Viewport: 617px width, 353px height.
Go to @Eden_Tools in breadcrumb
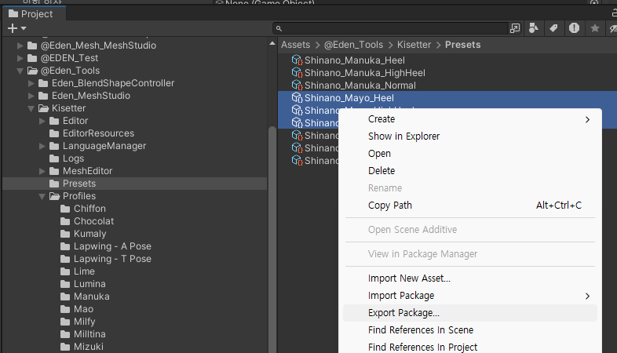coord(353,45)
